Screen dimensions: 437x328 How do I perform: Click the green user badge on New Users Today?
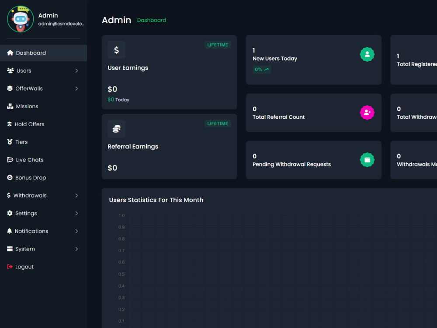coord(368,54)
